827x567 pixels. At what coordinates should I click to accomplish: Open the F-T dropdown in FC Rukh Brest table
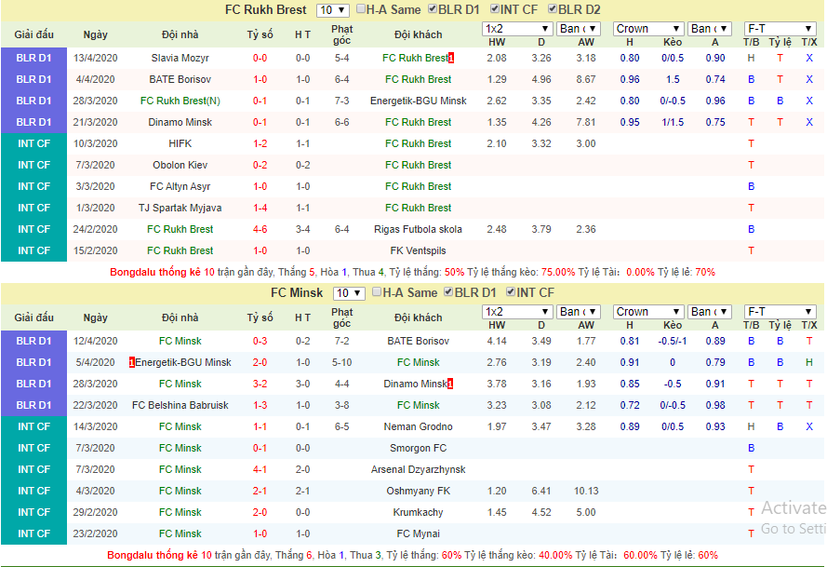pyautogui.click(x=780, y=29)
